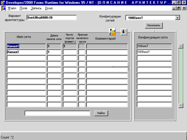
Task: Click port count field for Канал1
Action: point(70,46)
